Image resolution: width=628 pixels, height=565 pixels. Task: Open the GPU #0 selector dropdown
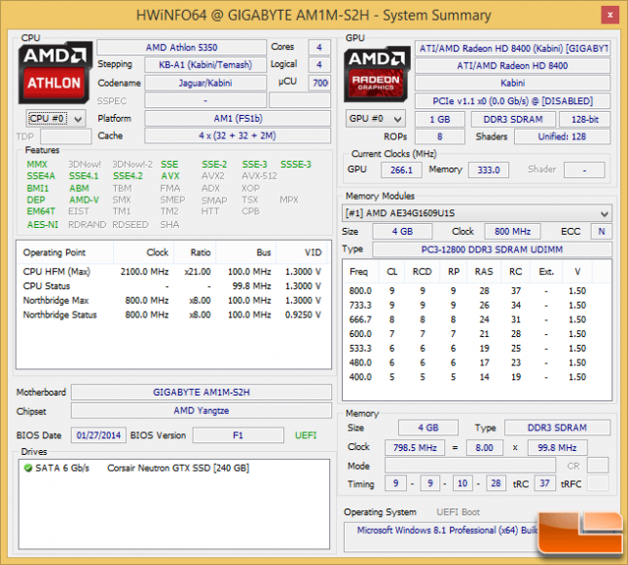point(376,119)
